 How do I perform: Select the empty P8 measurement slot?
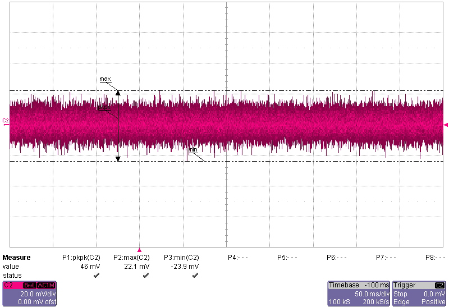436,258
